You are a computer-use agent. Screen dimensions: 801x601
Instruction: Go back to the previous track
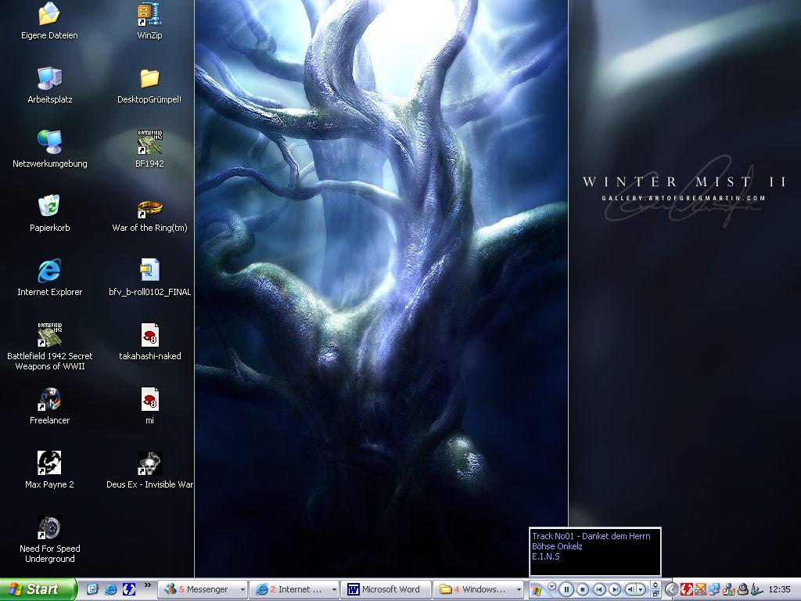point(599,589)
